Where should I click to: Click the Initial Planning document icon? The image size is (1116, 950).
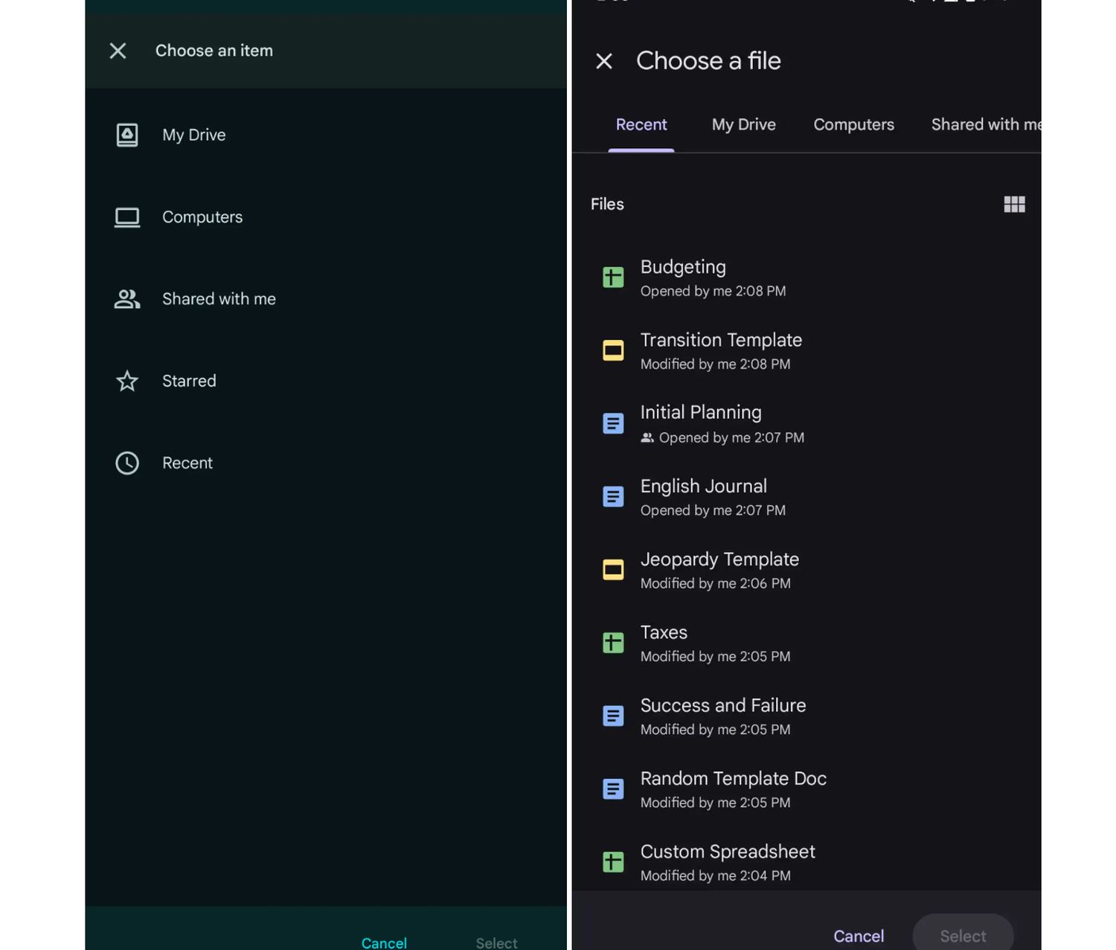[613, 423]
